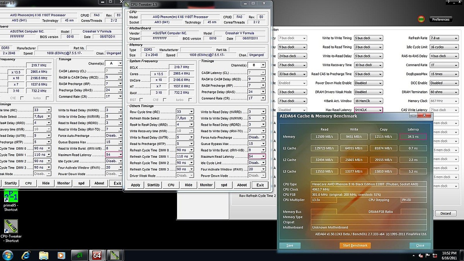Open Windows Media Player taskbar icon
464x261 pixels.
61,255
